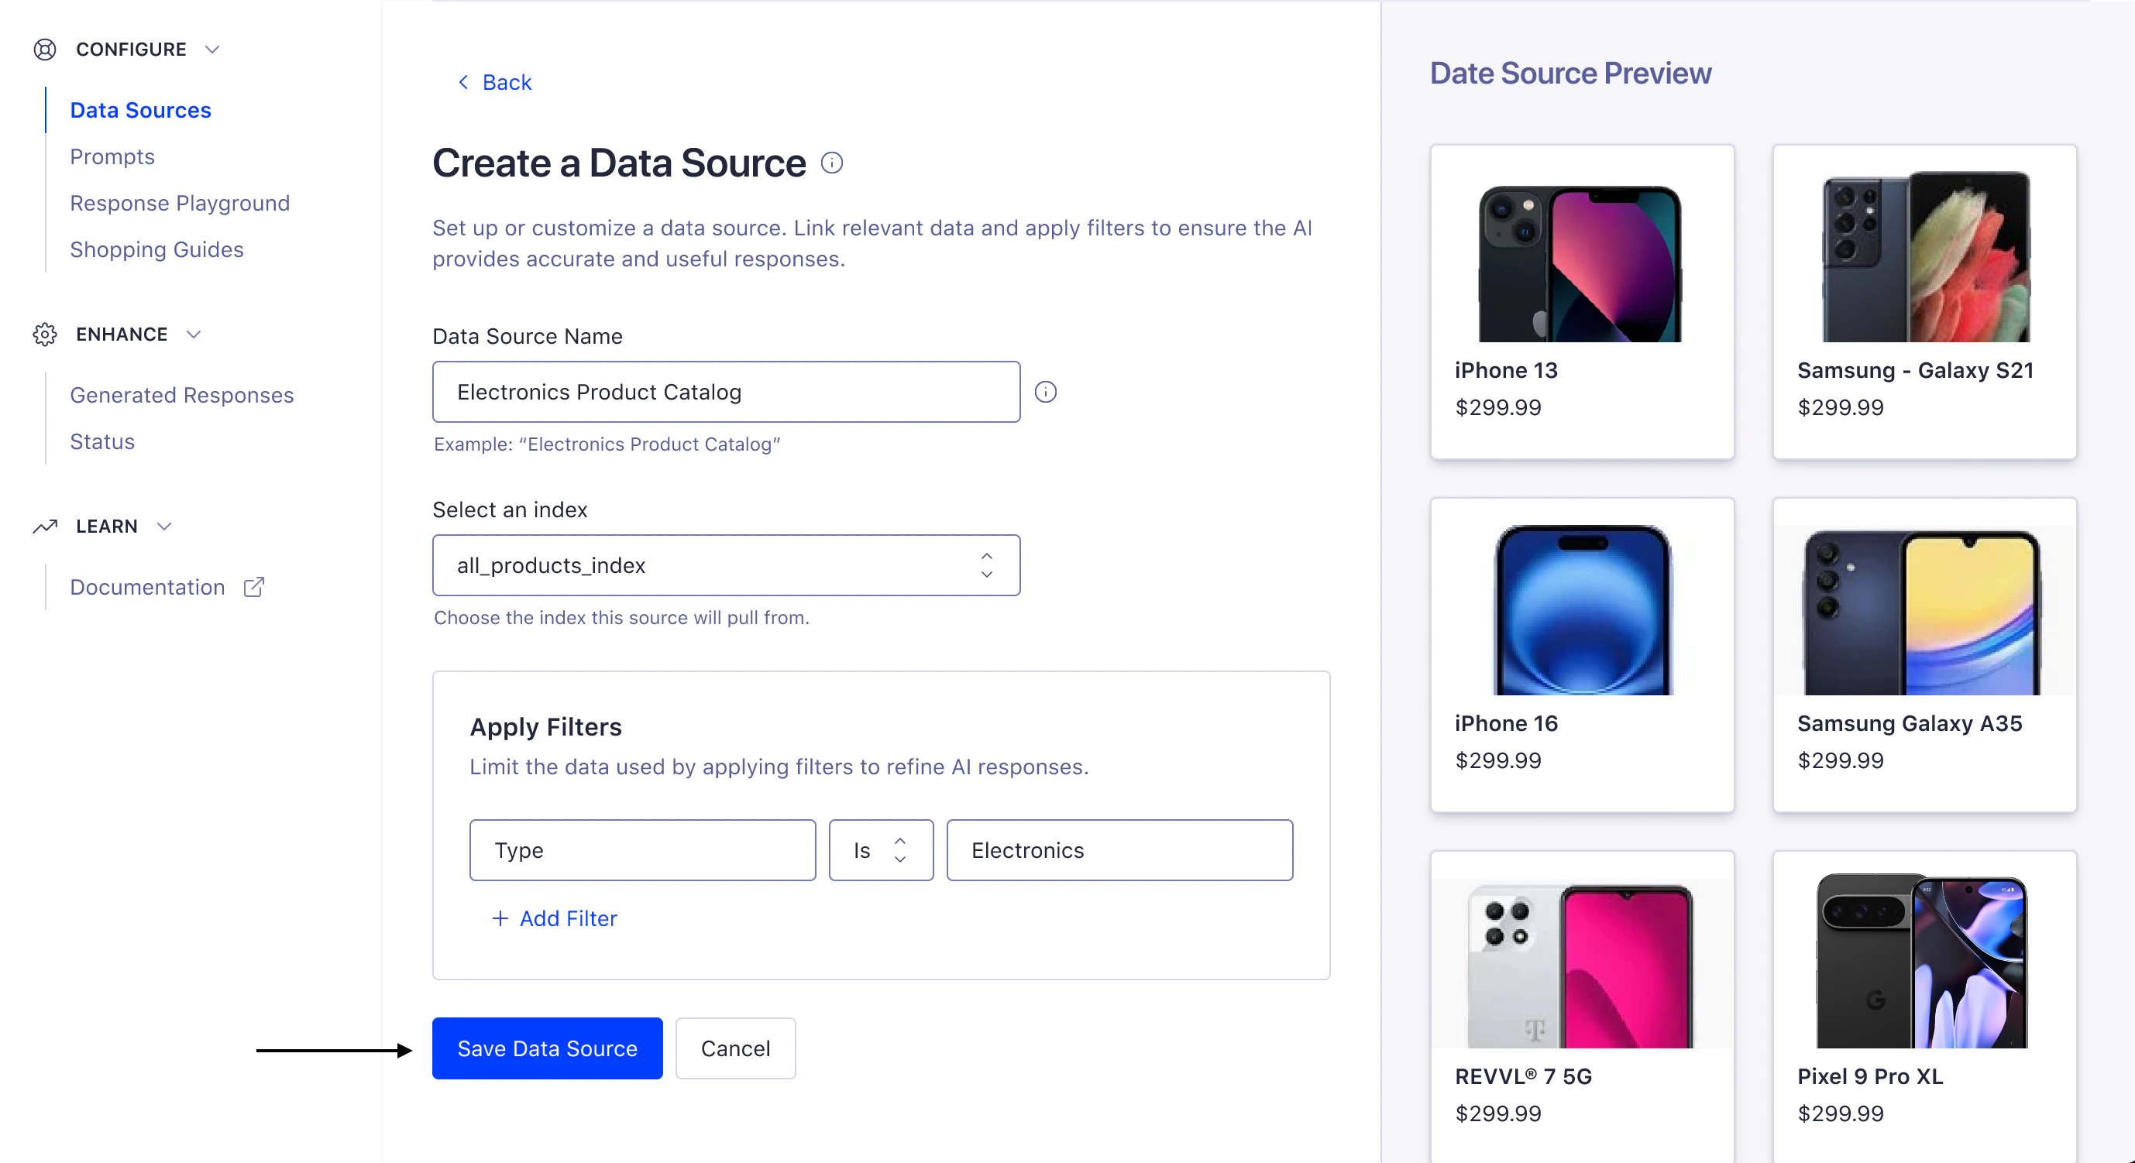The height and width of the screenshot is (1163, 2135).
Task: Click the LEARN section heading
Action: 107,527
